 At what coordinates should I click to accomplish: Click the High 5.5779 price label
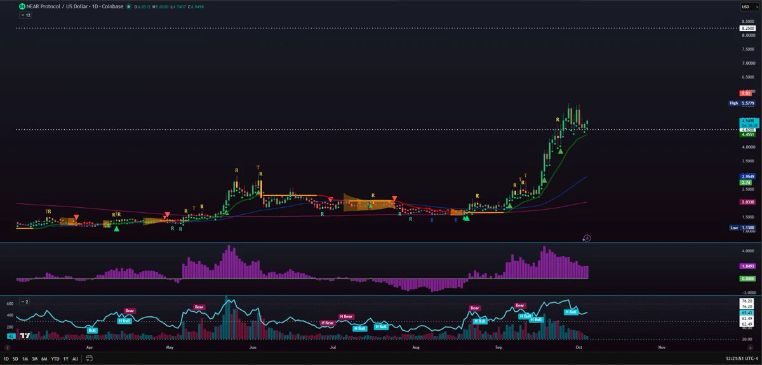[x=743, y=103]
